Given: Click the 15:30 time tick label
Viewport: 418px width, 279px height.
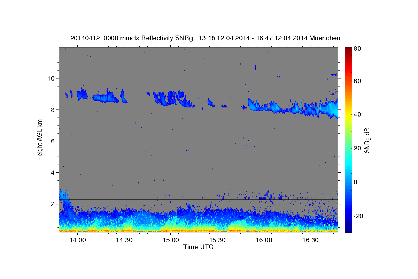Looking at the screenshot, I should point(217,240).
